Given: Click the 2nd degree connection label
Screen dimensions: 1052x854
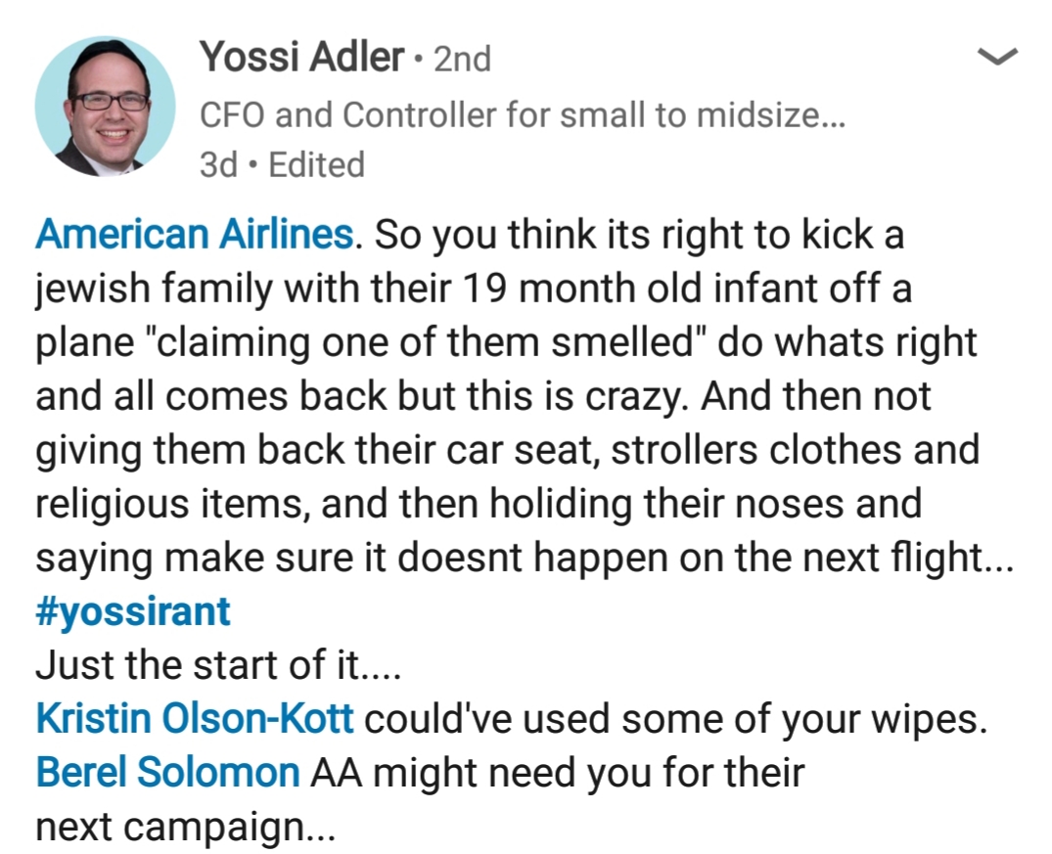Looking at the screenshot, I should (462, 60).
